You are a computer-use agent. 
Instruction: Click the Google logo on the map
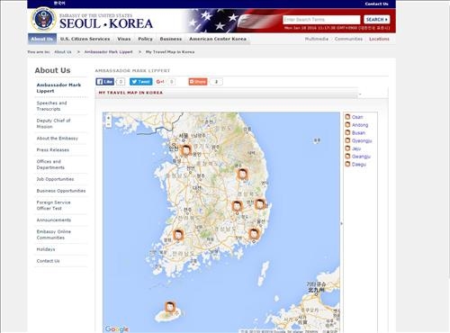tap(117, 328)
